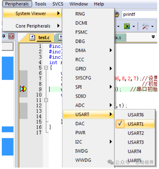Open the editor tab list dropdown
The height and width of the screenshot is (169, 159).
pos(153,37)
